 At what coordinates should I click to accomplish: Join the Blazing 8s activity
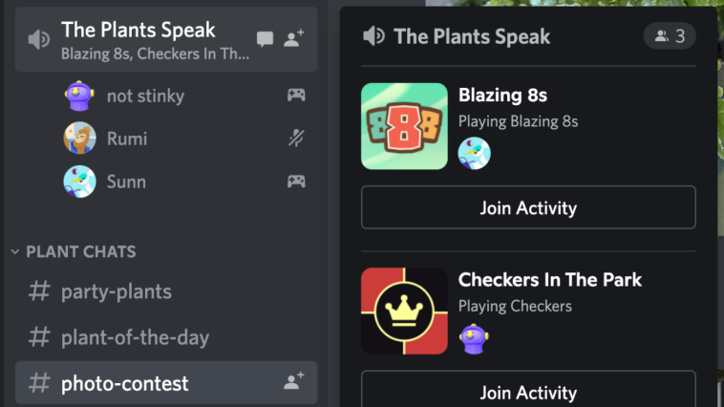[x=528, y=207]
